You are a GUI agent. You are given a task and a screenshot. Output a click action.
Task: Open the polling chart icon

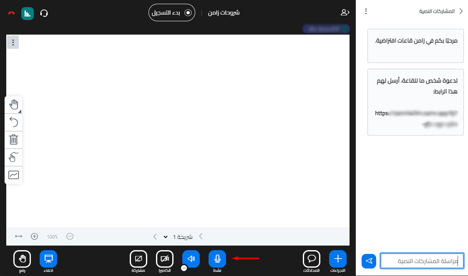(28, 13)
